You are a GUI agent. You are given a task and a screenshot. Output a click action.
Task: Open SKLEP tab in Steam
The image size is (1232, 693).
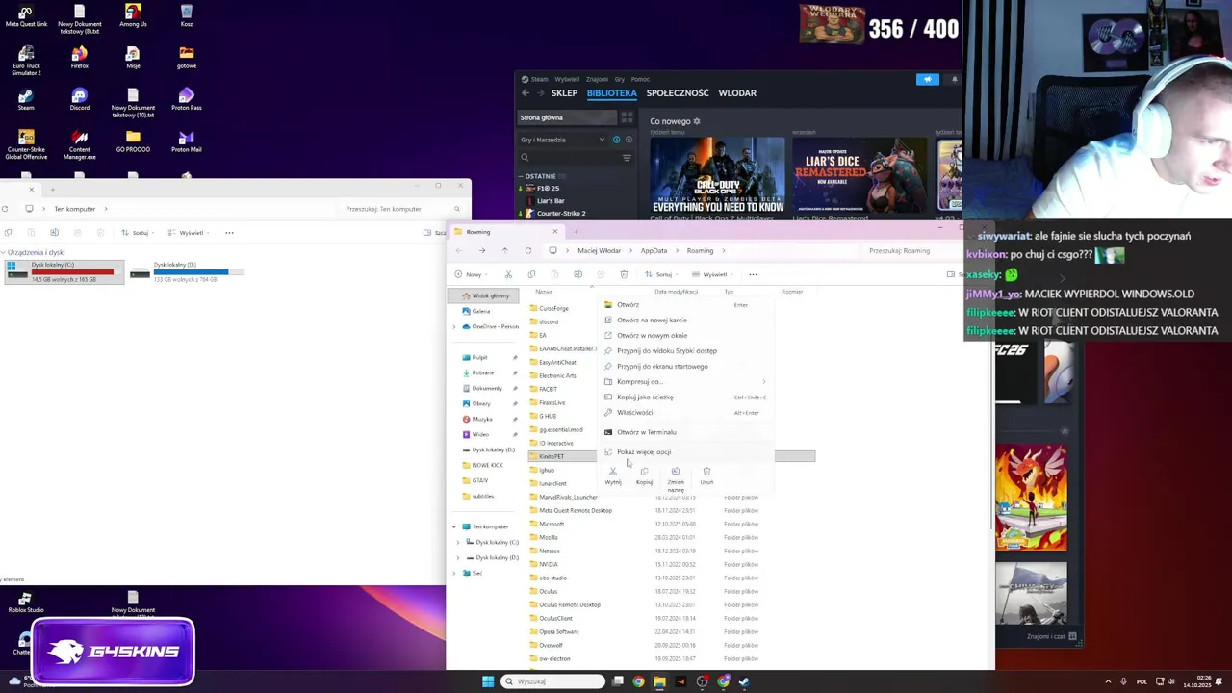(564, 93)
